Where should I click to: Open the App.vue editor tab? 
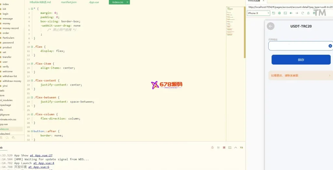pos(94,2)
